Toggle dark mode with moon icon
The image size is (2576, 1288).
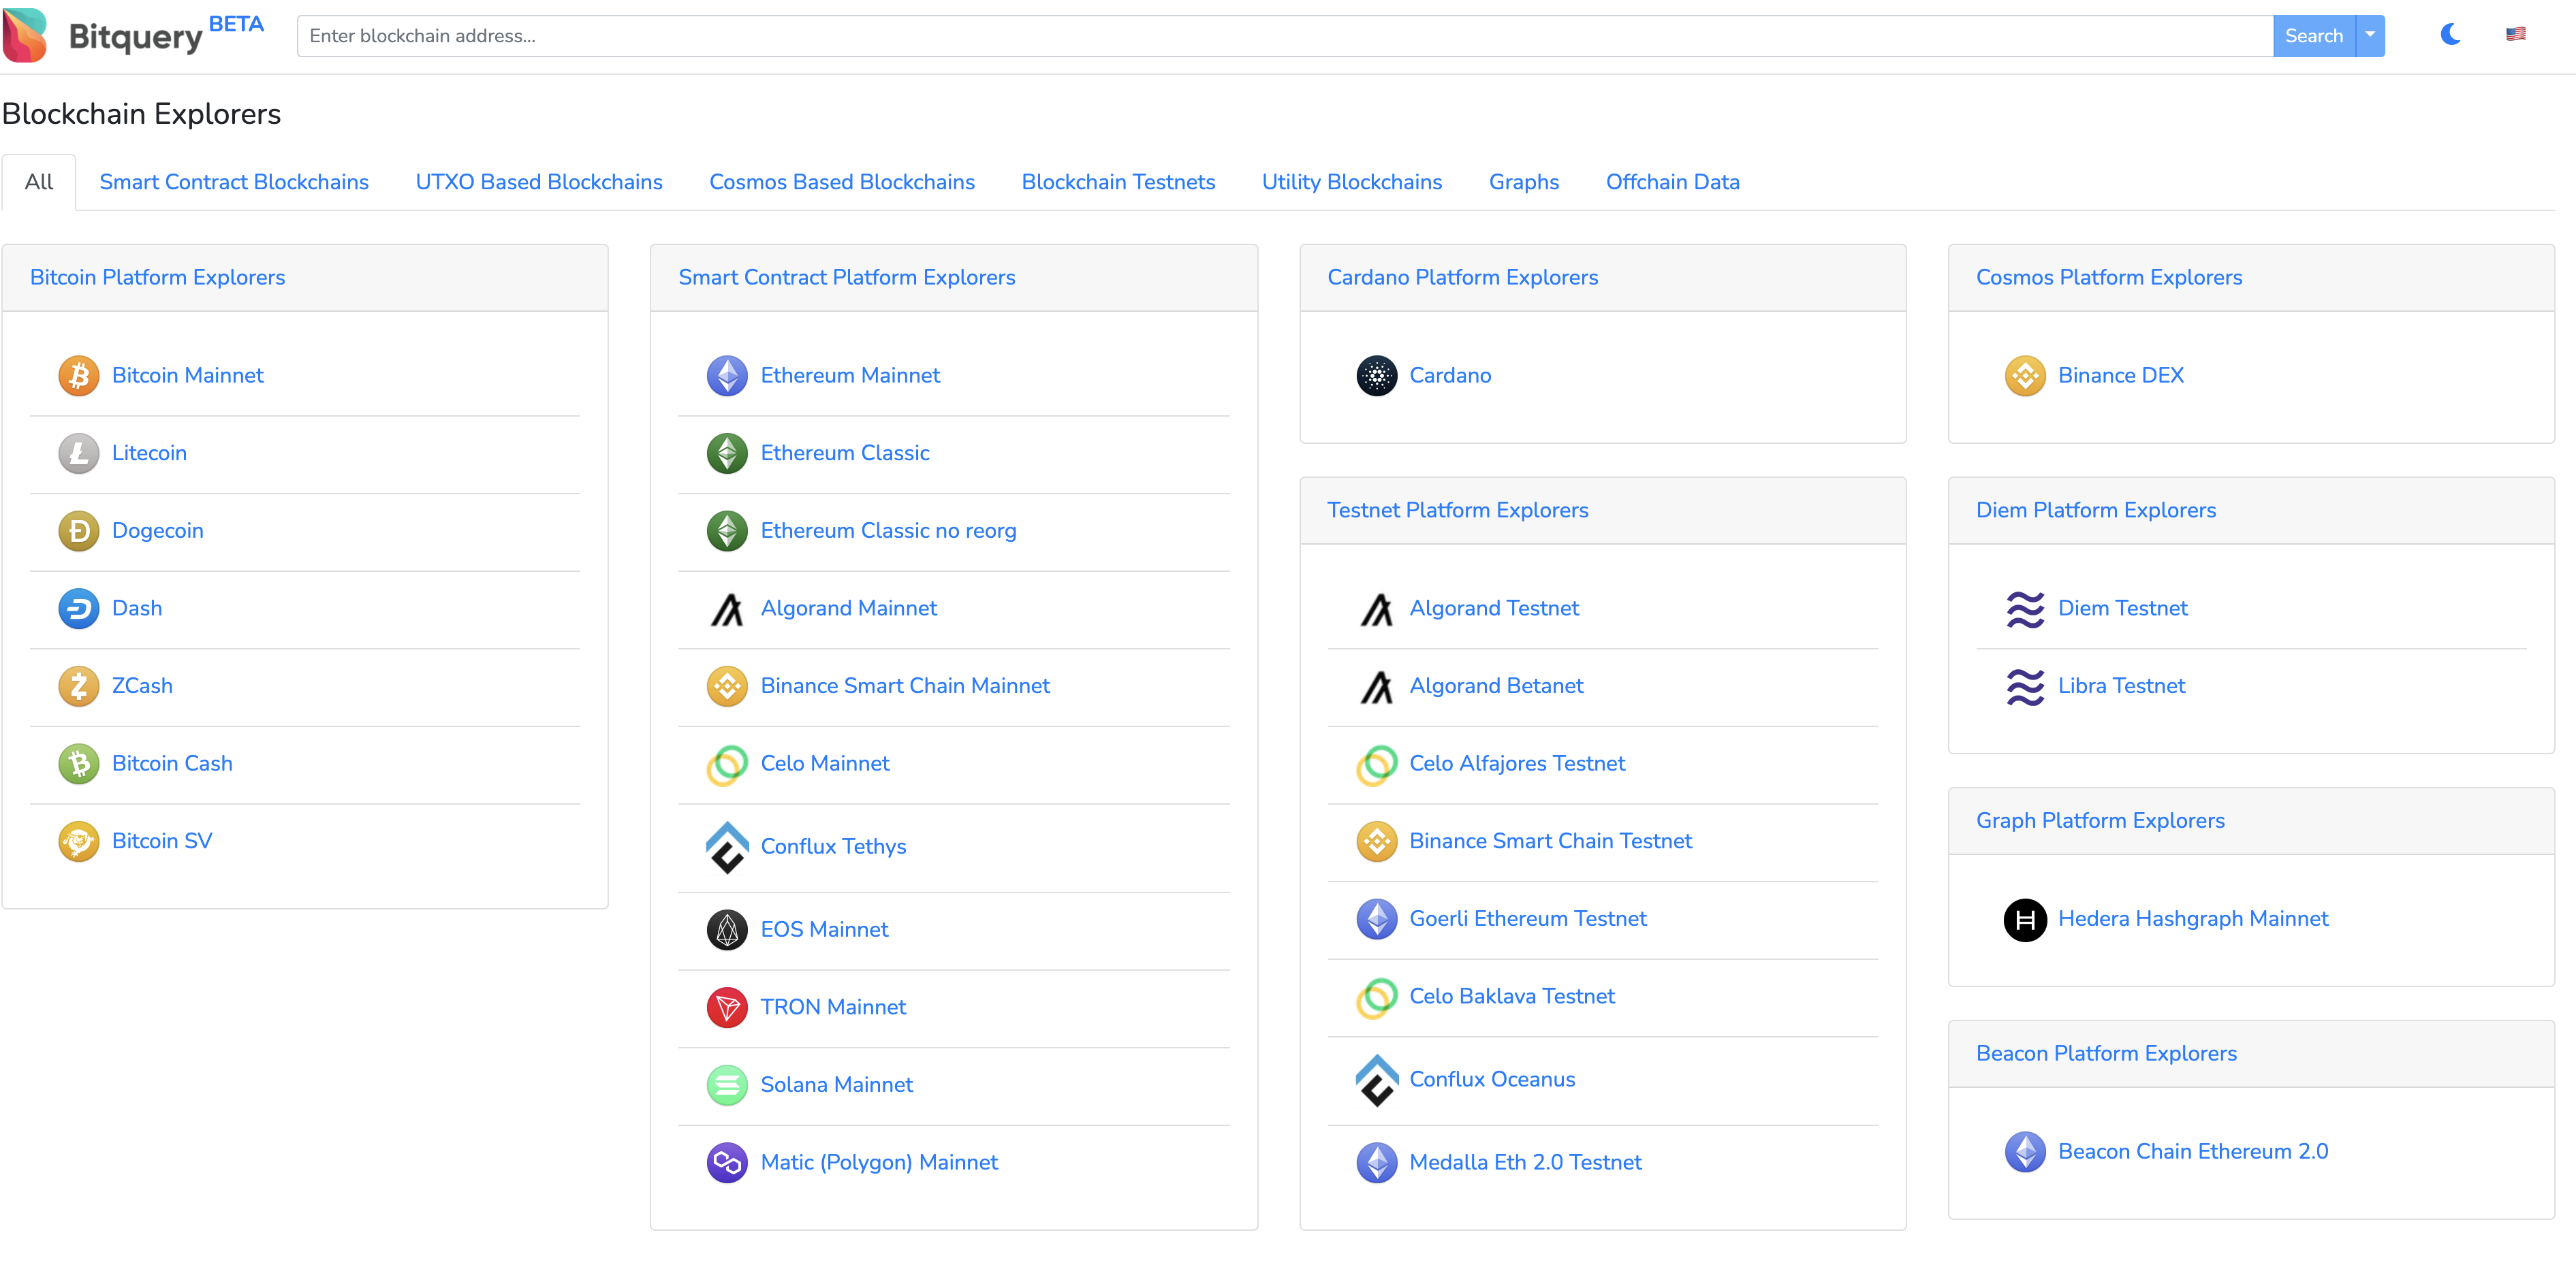click(2449, 35)
